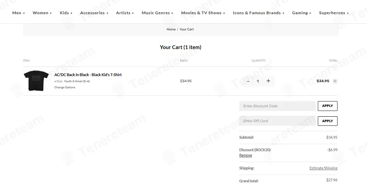Viewport: 367px width, 184px height.
Task: Open the Men navigation menu
Action: point(19,13)
